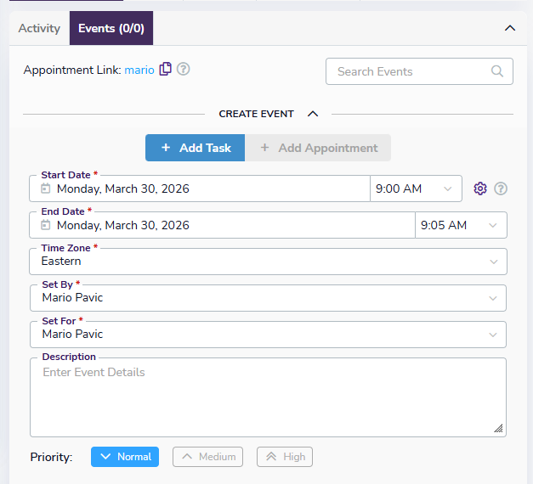
Task: Click help icon next to Appointment Link
Action: click(x=183, y=70)
